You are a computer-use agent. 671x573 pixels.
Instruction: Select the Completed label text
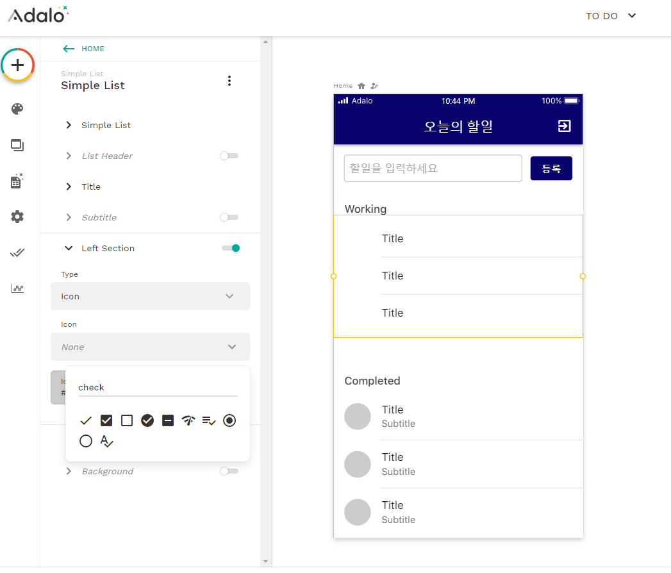(x=372, y=381)
